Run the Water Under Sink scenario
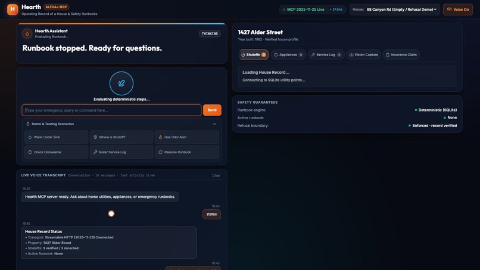This screenshot has width=480, height=270. (x=57, y=137)
